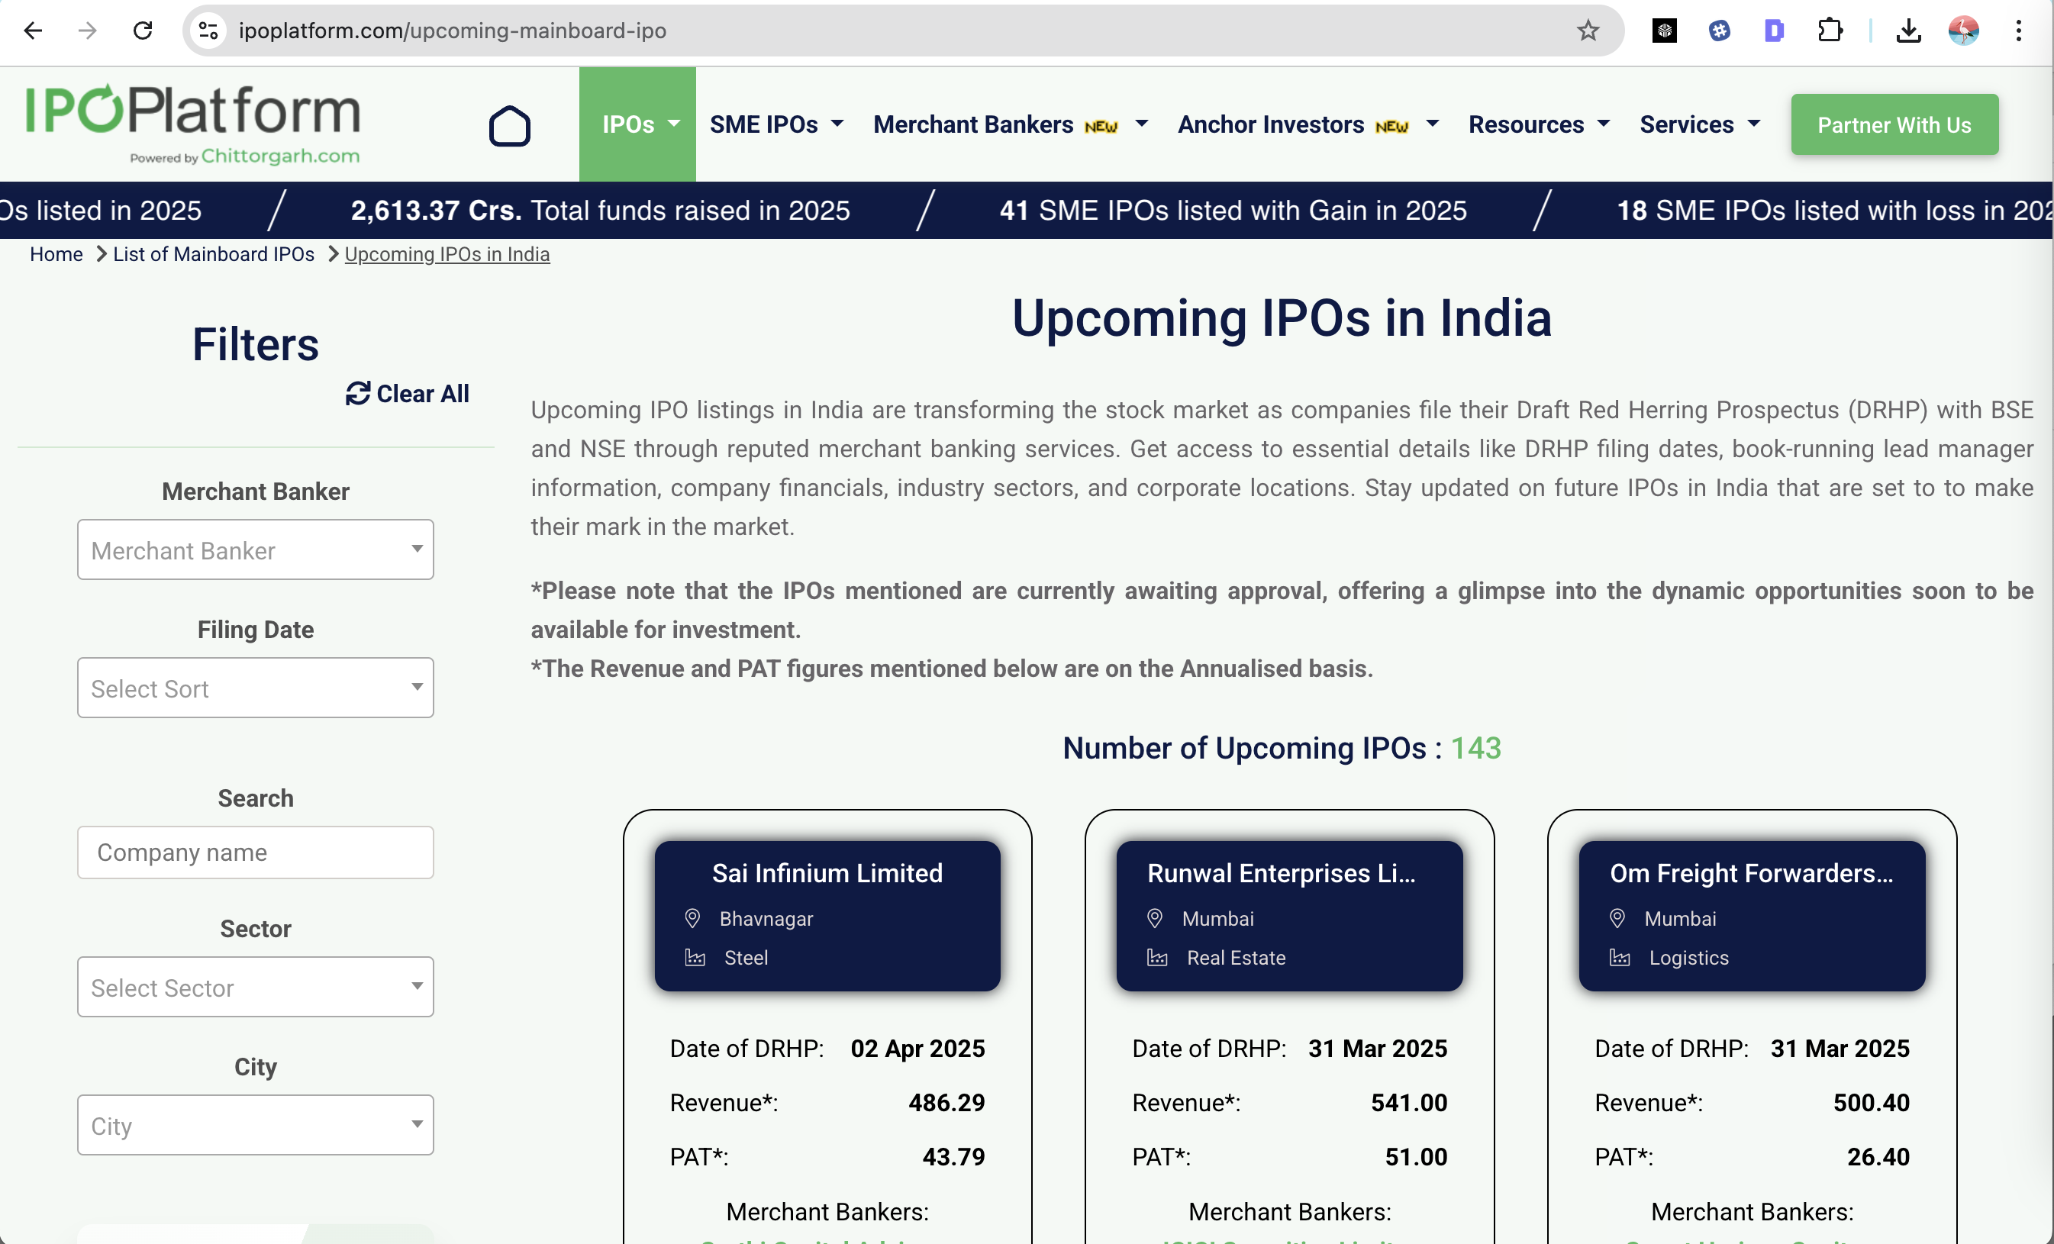This screenshot has height=1244, width=2054.
Task: Click Sai Infinium PAT value 43.79
Action: pos(953,1156)
